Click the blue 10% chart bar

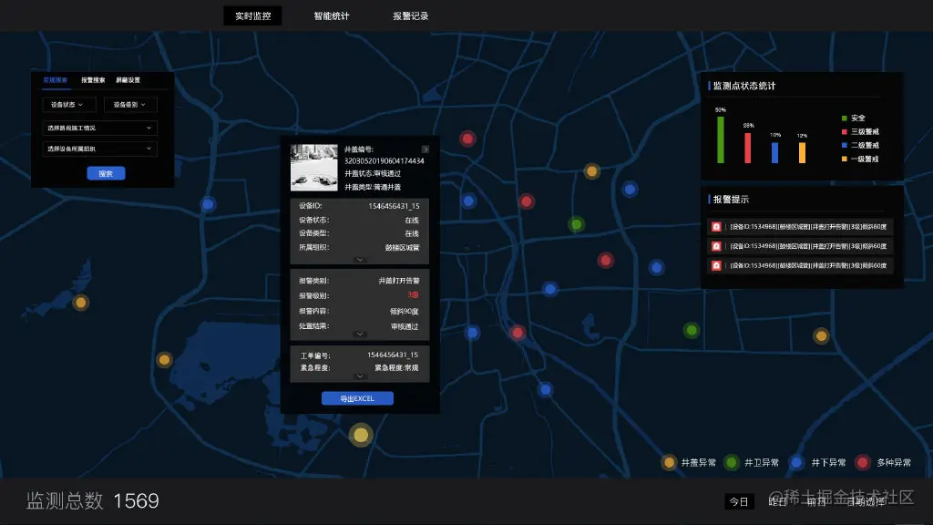click(x=774, y=152)
